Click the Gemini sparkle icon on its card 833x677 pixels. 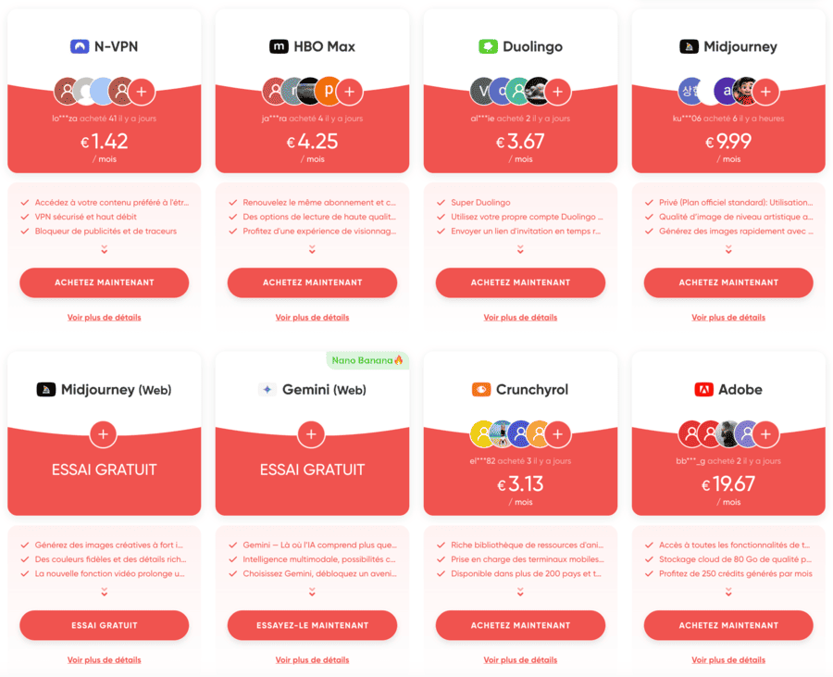(267, 389)
